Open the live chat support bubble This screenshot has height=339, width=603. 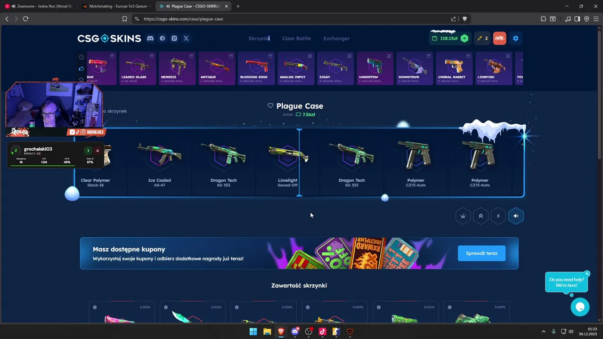click(x=580, y=307)
